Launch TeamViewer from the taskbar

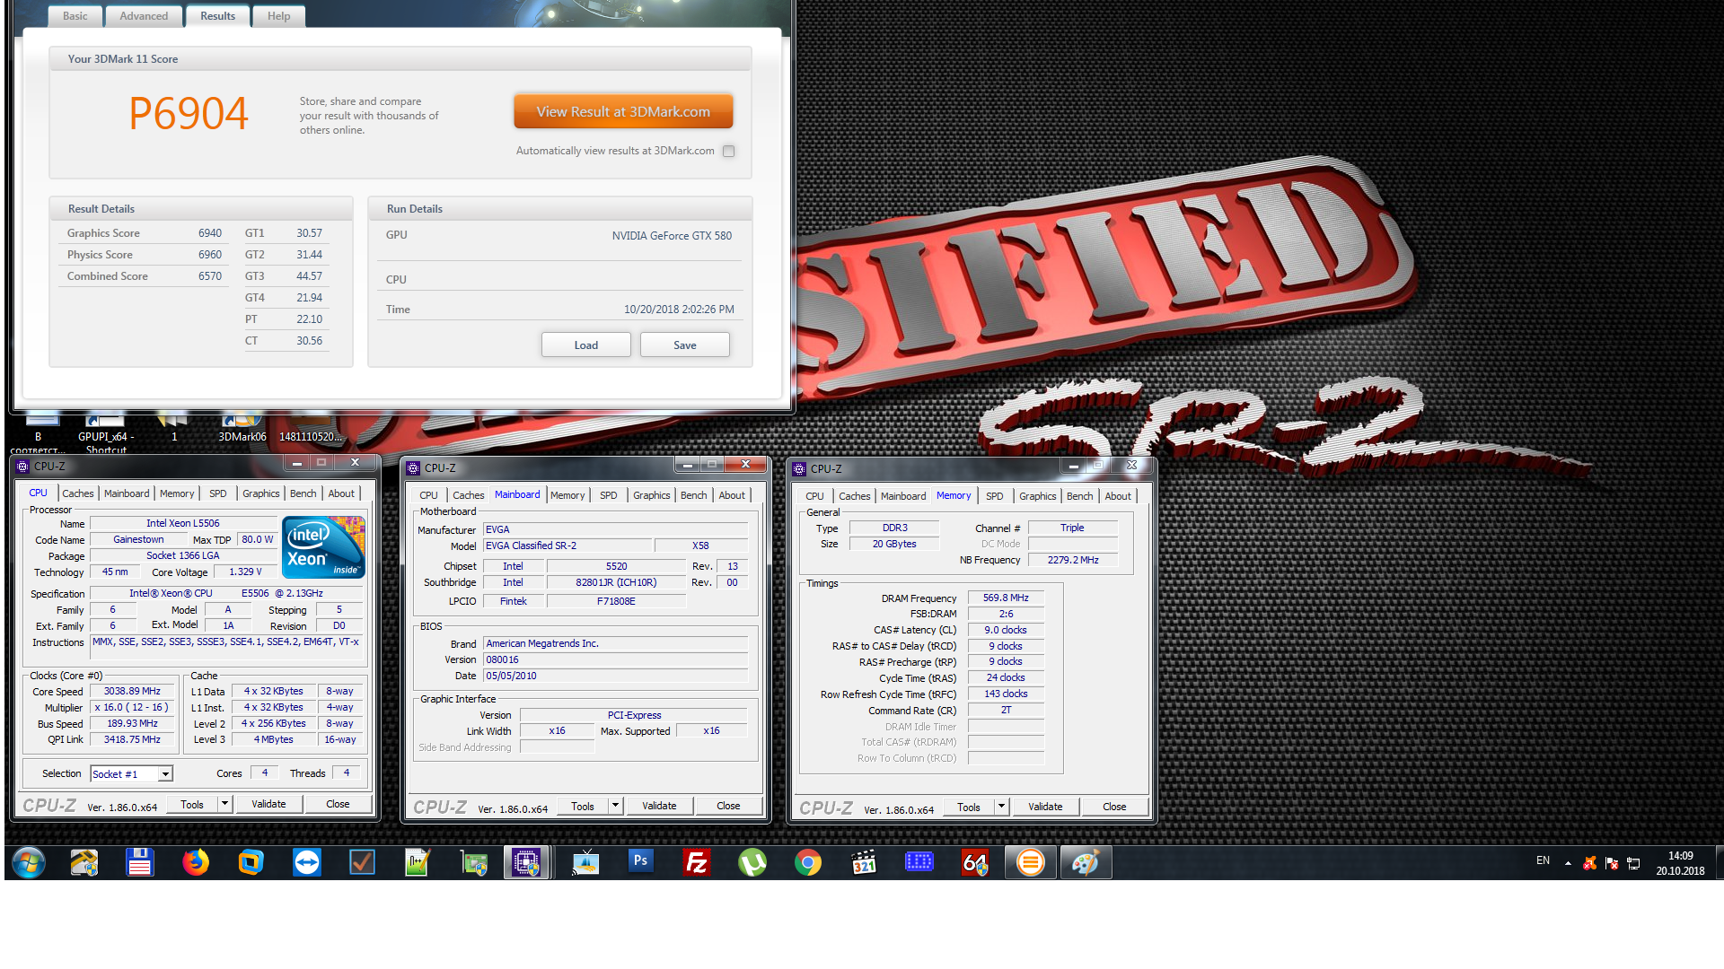tap(306, 863)
